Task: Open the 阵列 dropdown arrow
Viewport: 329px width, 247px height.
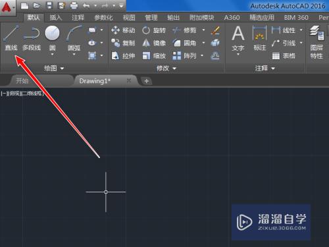Action: click(202, 56)
